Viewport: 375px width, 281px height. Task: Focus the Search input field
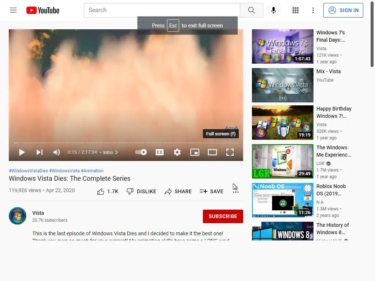[162, 10]
